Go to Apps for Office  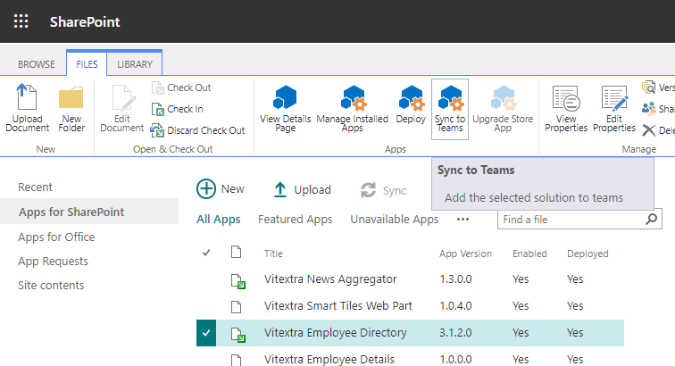click(56, 237)
